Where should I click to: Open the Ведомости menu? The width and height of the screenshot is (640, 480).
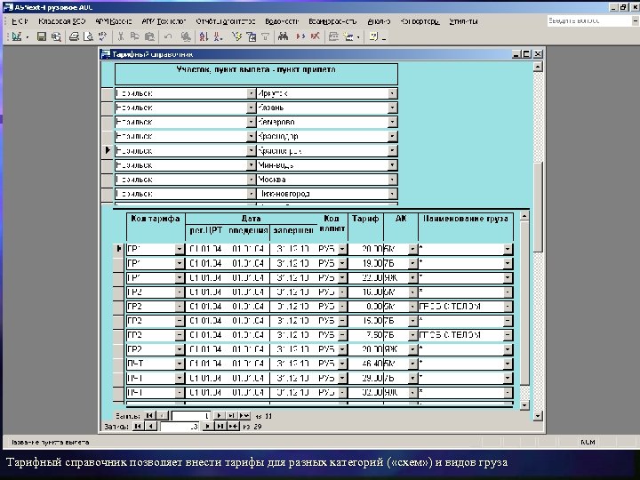282,21
